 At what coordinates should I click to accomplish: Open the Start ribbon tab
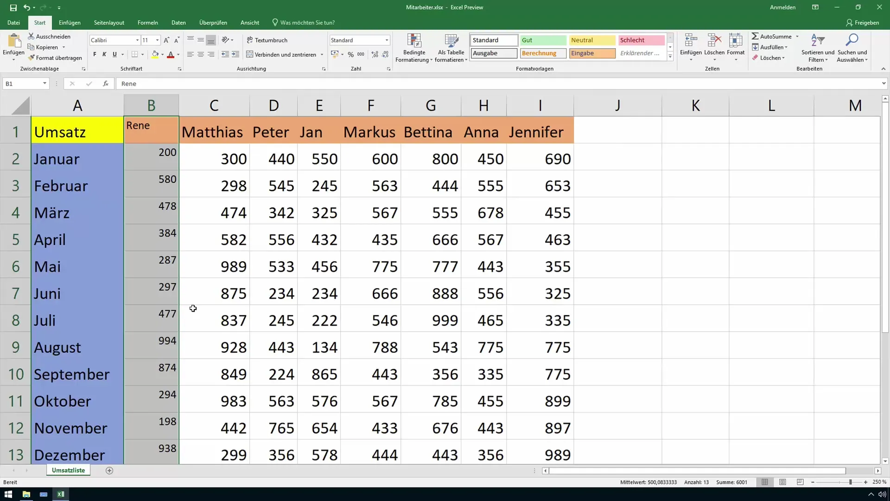40,23
